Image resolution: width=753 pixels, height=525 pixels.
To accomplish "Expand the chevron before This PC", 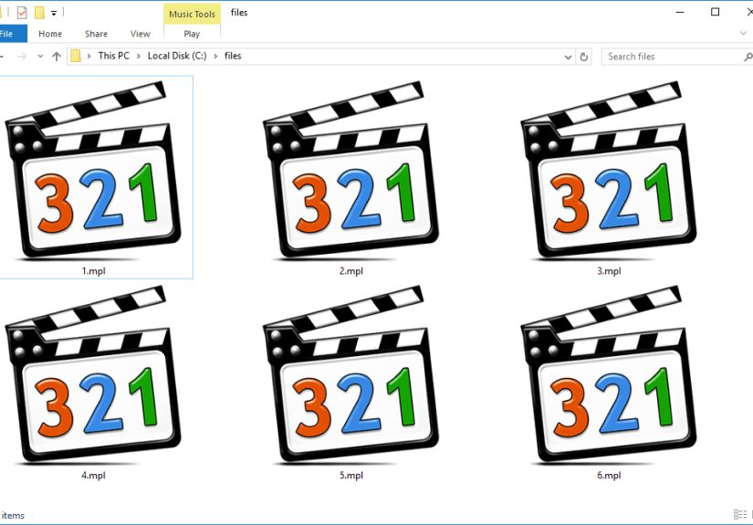I will click(89, 57).
